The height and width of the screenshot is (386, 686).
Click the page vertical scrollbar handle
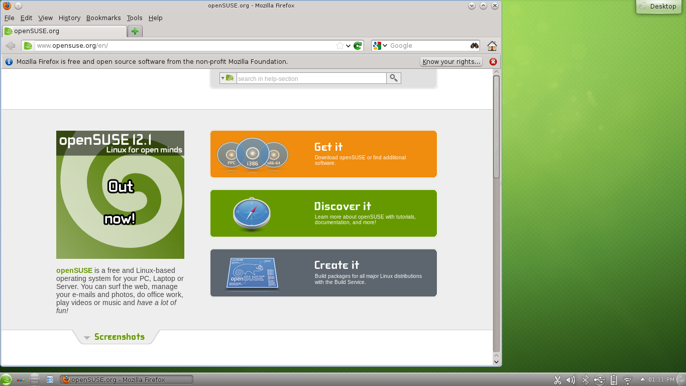496,127
